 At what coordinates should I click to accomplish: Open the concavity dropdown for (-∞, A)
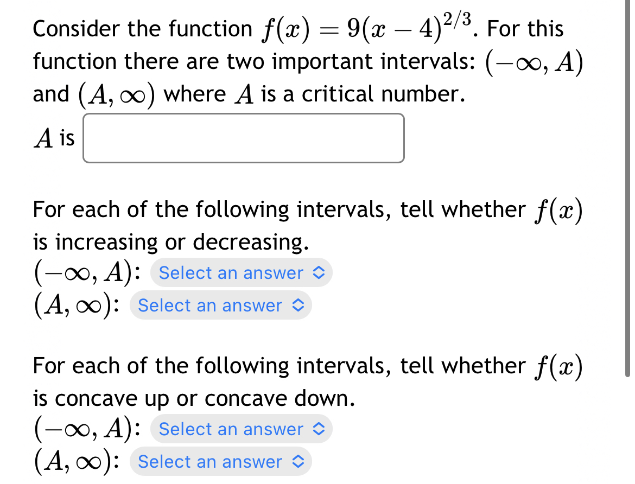click(241, 429)
